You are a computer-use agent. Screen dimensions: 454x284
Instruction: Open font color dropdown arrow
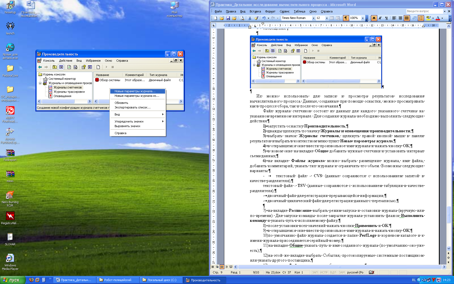point(442,18)
